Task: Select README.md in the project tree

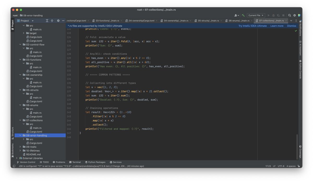Action: (x=33, y=154)
